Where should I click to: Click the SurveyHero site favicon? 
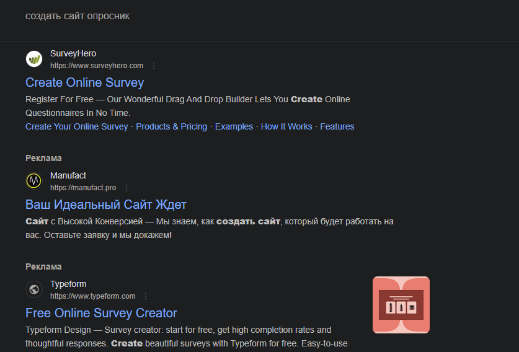33,59
